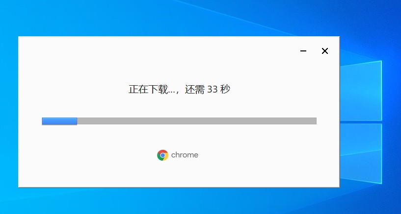Click the upper pane of Windows wallpaper logo
401x214 pixels.
coord(361,91)
